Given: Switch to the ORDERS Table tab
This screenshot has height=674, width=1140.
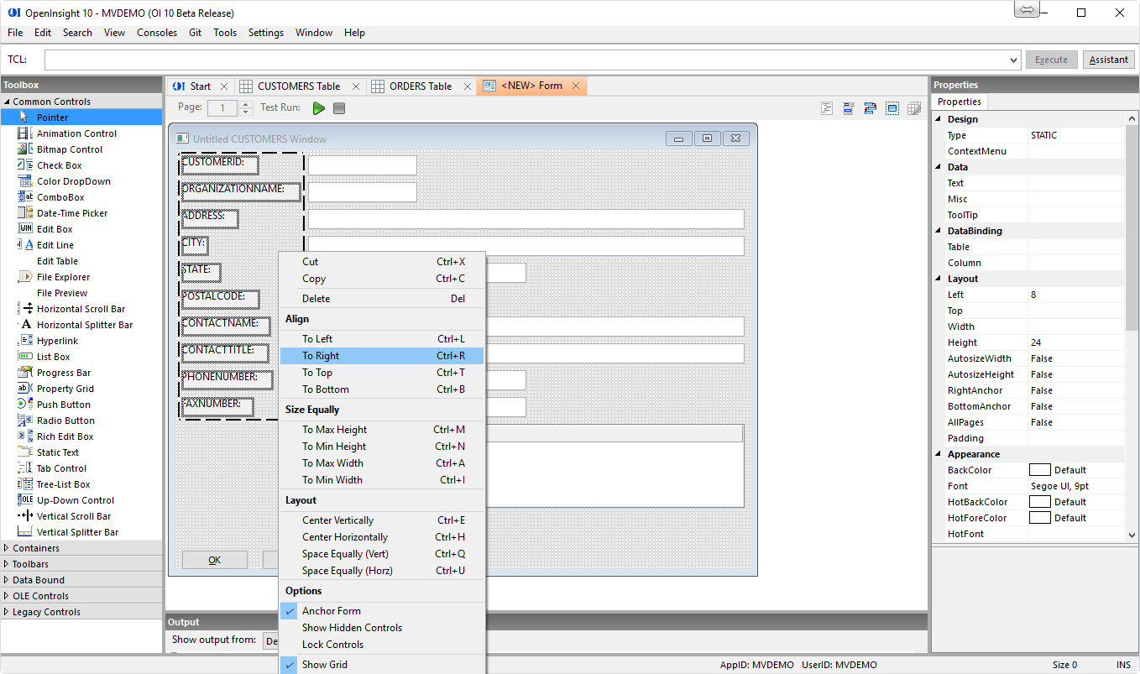Looking at the screenshot, I should point(420,86).
